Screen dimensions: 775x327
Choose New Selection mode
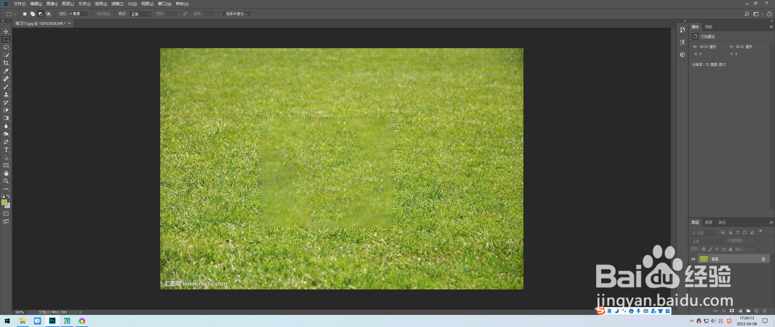pyautogui.click(x=25, y=14)
